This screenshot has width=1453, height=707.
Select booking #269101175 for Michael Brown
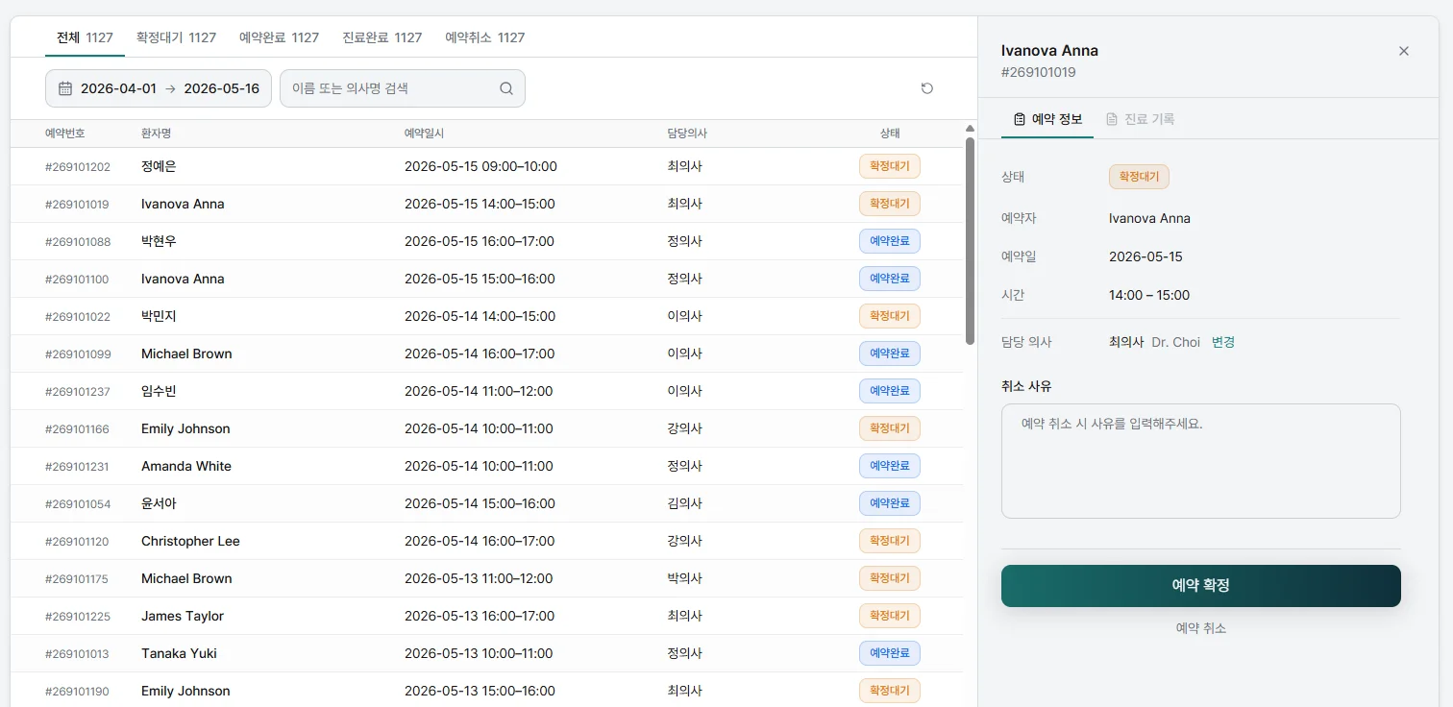pos(486,578)
